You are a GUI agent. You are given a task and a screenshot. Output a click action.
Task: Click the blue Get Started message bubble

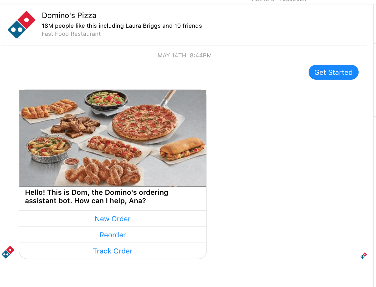333,72
